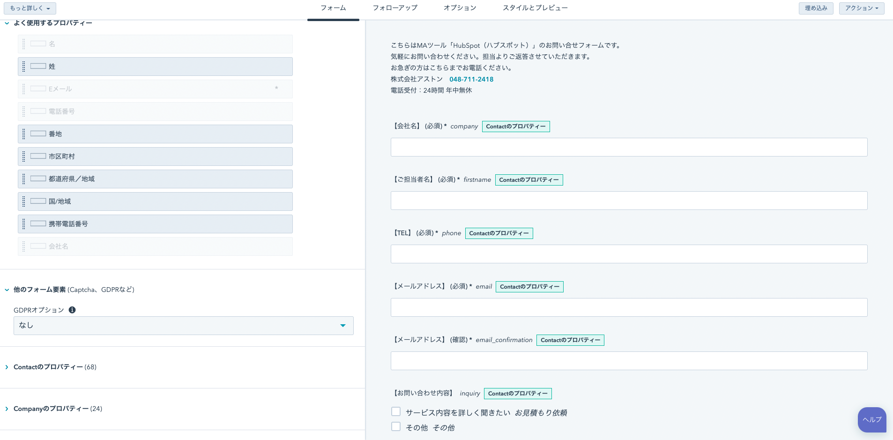The height and width of the screenshot is (440, 893).
Task: Click the drag handle of the 姓 property
Action: 24,67
